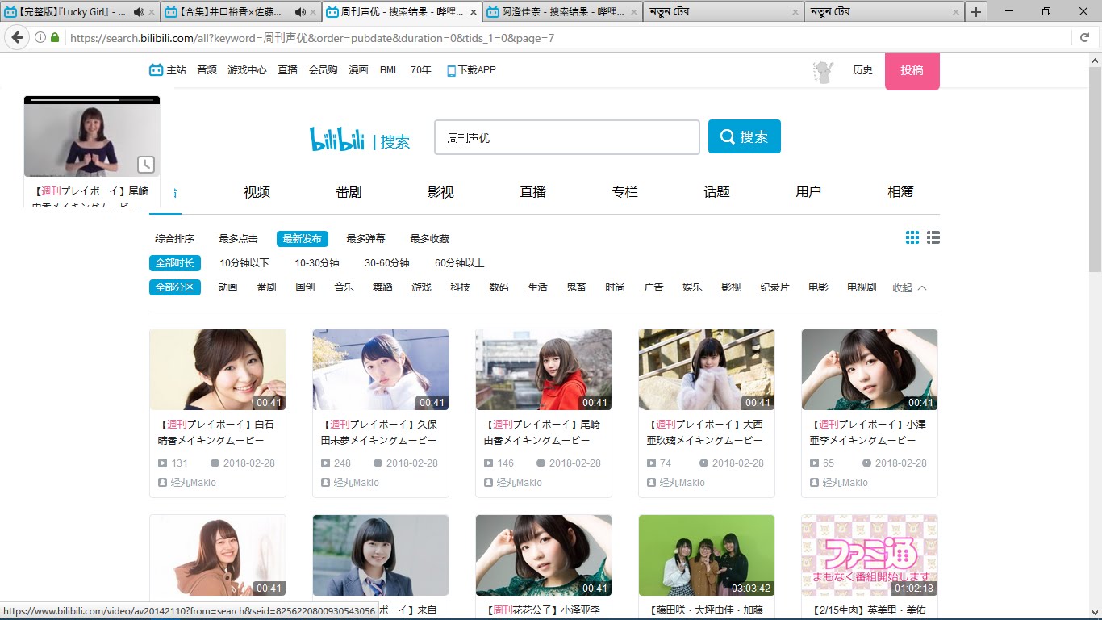Sort results by 最多弹幕
Viewport: 1102px width, 620px height.
coord(365,239)
